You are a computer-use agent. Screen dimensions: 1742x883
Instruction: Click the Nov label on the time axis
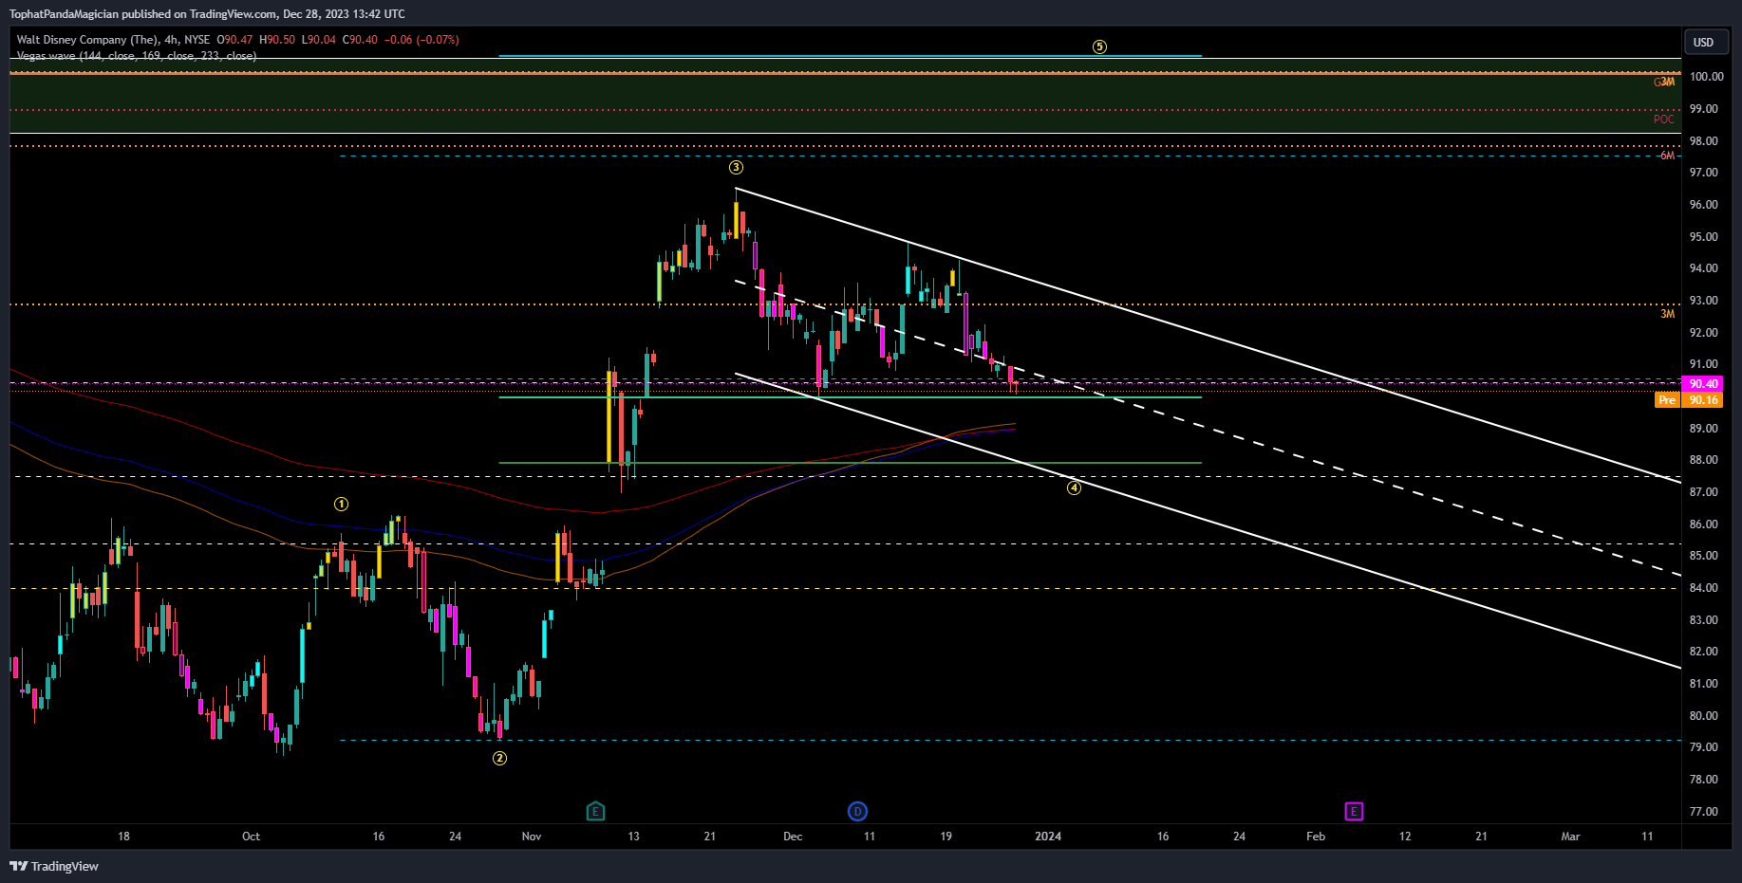532,837
